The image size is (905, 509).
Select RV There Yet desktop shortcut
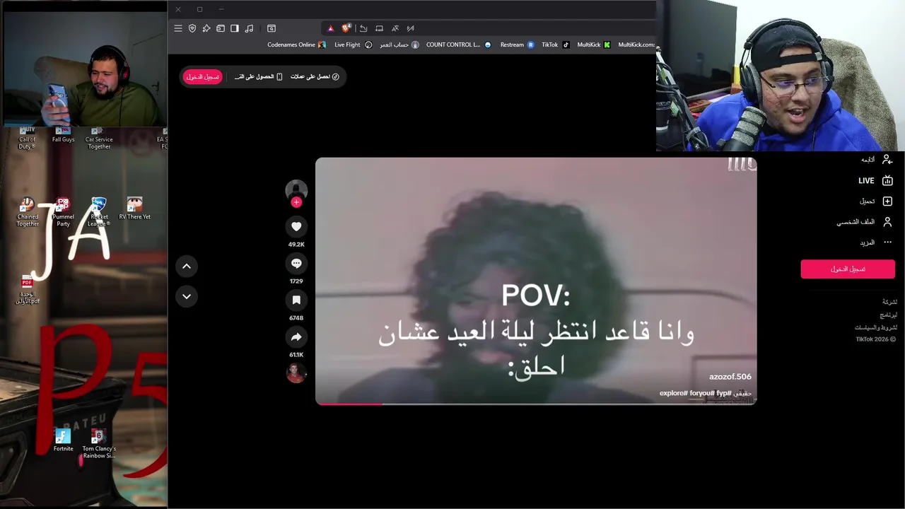tap(134, 209)
